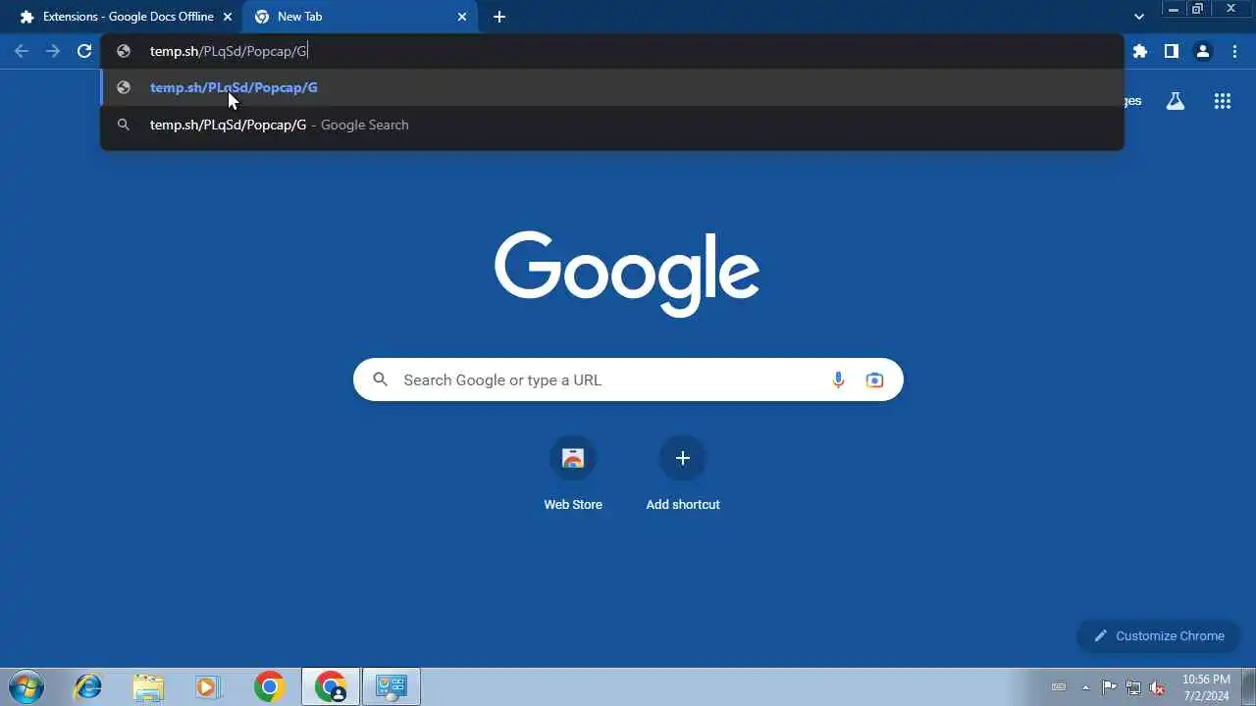
Task: Click the on-screen keyboard tray icon
Action: pos(1059,687)
